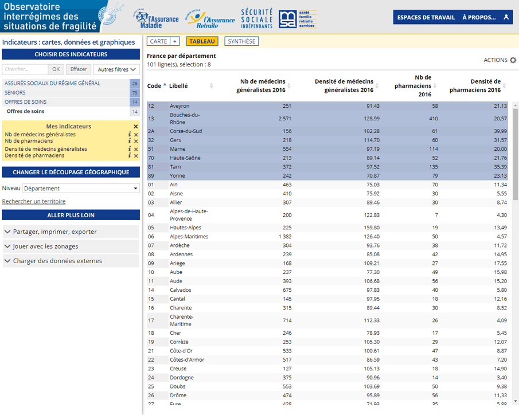Close the Mes indicateurs panel
Viewport: 519px width, 415px height.
click(x=136, y=127)
